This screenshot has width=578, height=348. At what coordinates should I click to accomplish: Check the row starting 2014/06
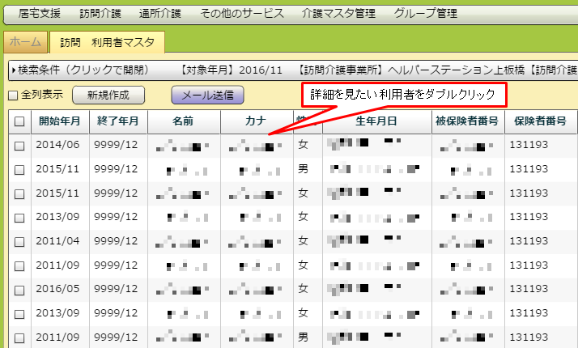click(x=19, y=146)
